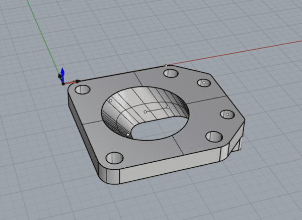This screenshot has height=220, width=302.
Task: Pick the white point in the upper-right hole
Action: point(203,82)
